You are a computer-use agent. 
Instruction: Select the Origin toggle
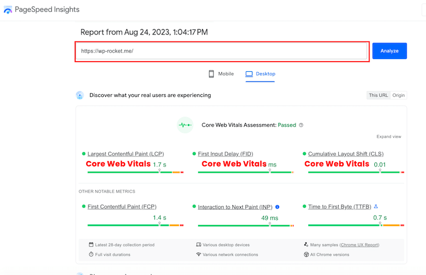click(398, 95)
